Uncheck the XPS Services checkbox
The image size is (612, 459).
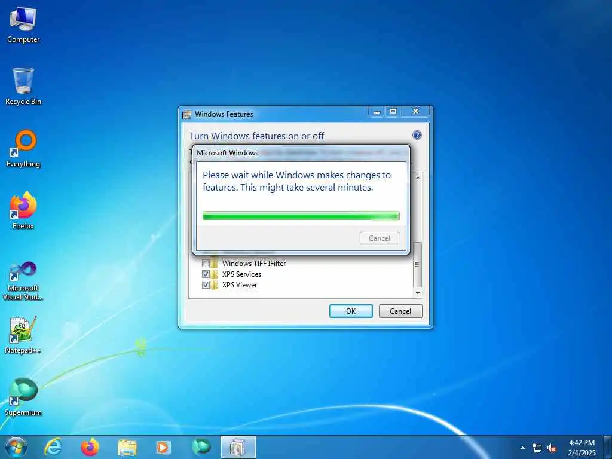pyautogui.click(x=206, y=274)
